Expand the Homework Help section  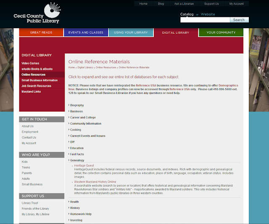coord(81,214)
